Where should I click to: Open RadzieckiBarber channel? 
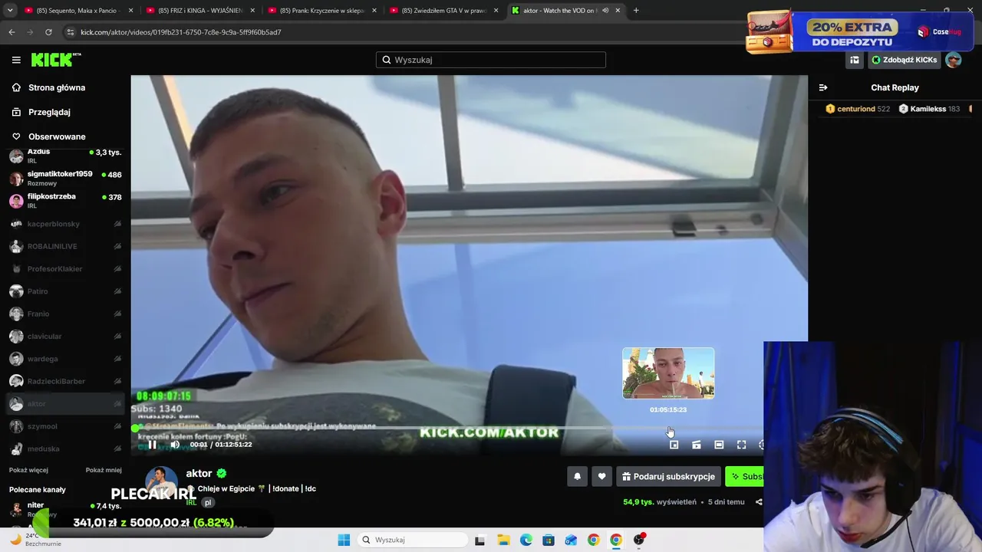click(65, 381)
